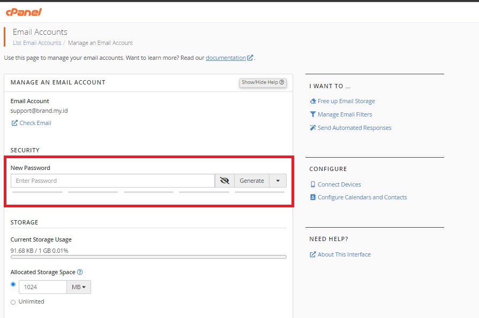Select the 1024 MB storage radio button
This screenshot has height=318, width=479.
pyautogui.click(x=13, y=284)
